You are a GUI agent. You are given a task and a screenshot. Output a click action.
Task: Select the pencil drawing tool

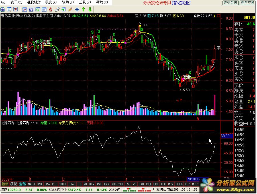70,10
